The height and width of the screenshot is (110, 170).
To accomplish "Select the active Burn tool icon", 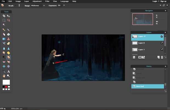I will (x=8, y=57).
